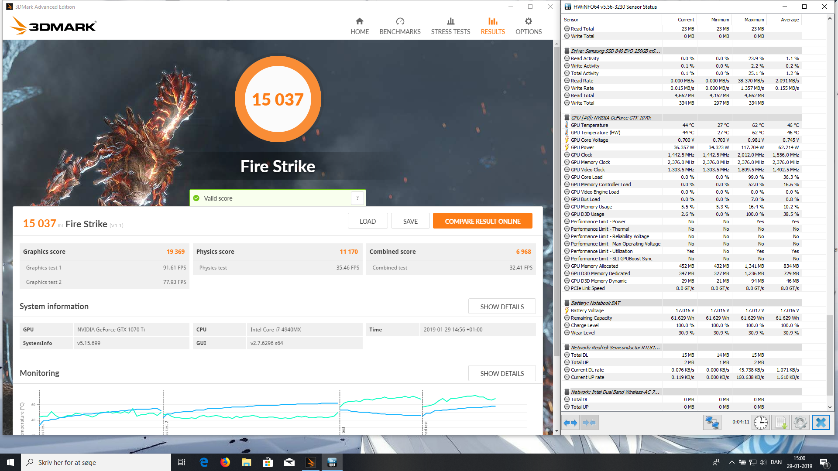Image resolution: width=838 pixels, height=471 pixels.
Task: Click the taskbar clock showing 15:00
Action: tap(800, 462)
